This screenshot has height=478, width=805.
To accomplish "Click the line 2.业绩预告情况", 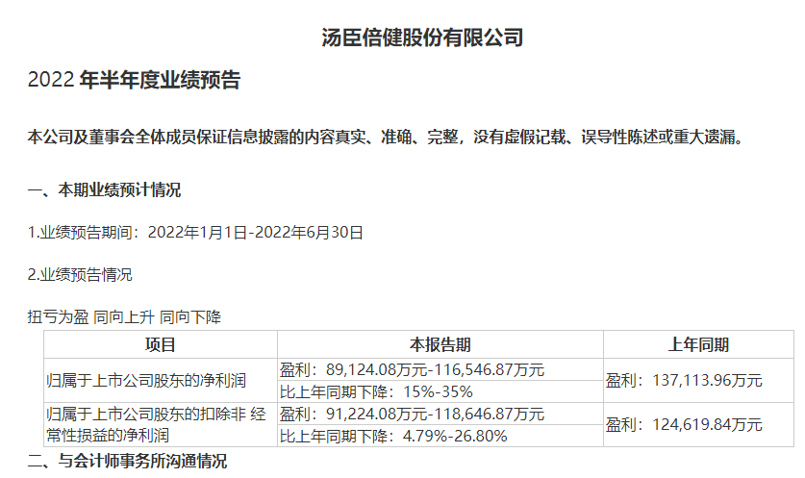I will pyautogui.click(x=80, y=275).
